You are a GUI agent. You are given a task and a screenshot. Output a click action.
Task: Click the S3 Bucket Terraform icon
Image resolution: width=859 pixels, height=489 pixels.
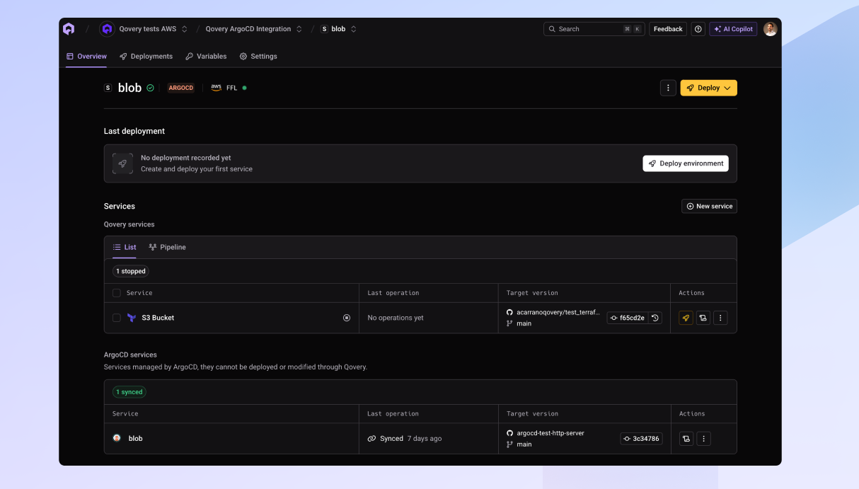[132, 318]
